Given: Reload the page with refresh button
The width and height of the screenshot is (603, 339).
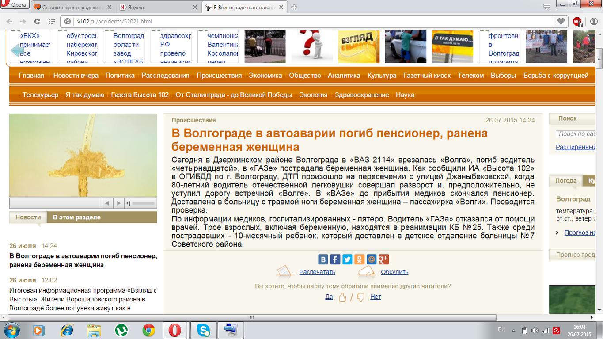Looking at the screenshot, I should tap(37, 21).
